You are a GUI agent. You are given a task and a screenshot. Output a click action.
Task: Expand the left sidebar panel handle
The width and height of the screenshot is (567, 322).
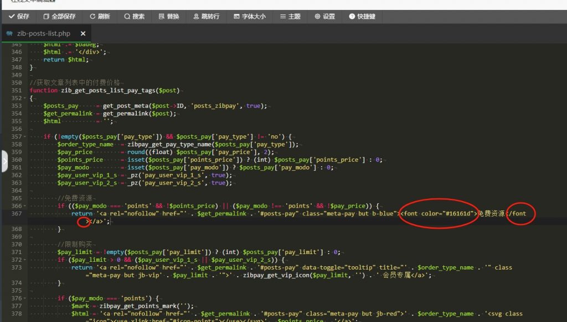[4, 161]
